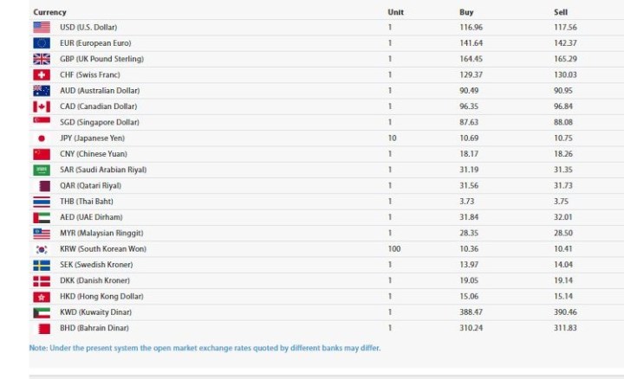Click the Swiss flag icon
Image resolution: width=624 pixels, height=379 pixels.
[x=42, y=74]
